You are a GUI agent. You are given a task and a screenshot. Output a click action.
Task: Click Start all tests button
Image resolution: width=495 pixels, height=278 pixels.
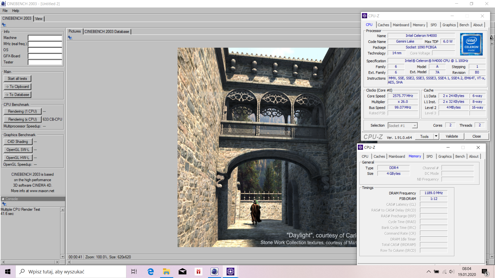(x=17, y=79)
